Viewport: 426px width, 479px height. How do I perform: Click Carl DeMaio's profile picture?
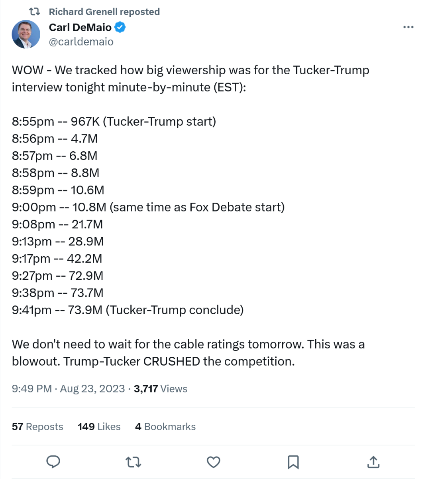click(26, 34)
